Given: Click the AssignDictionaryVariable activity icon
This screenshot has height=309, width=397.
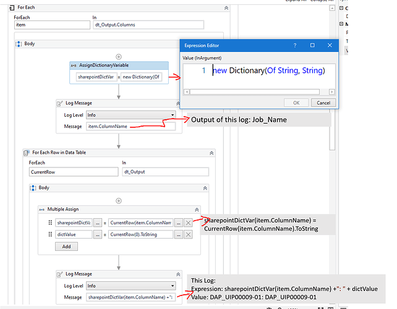Looking at the screenshot, I should point(74,66).
